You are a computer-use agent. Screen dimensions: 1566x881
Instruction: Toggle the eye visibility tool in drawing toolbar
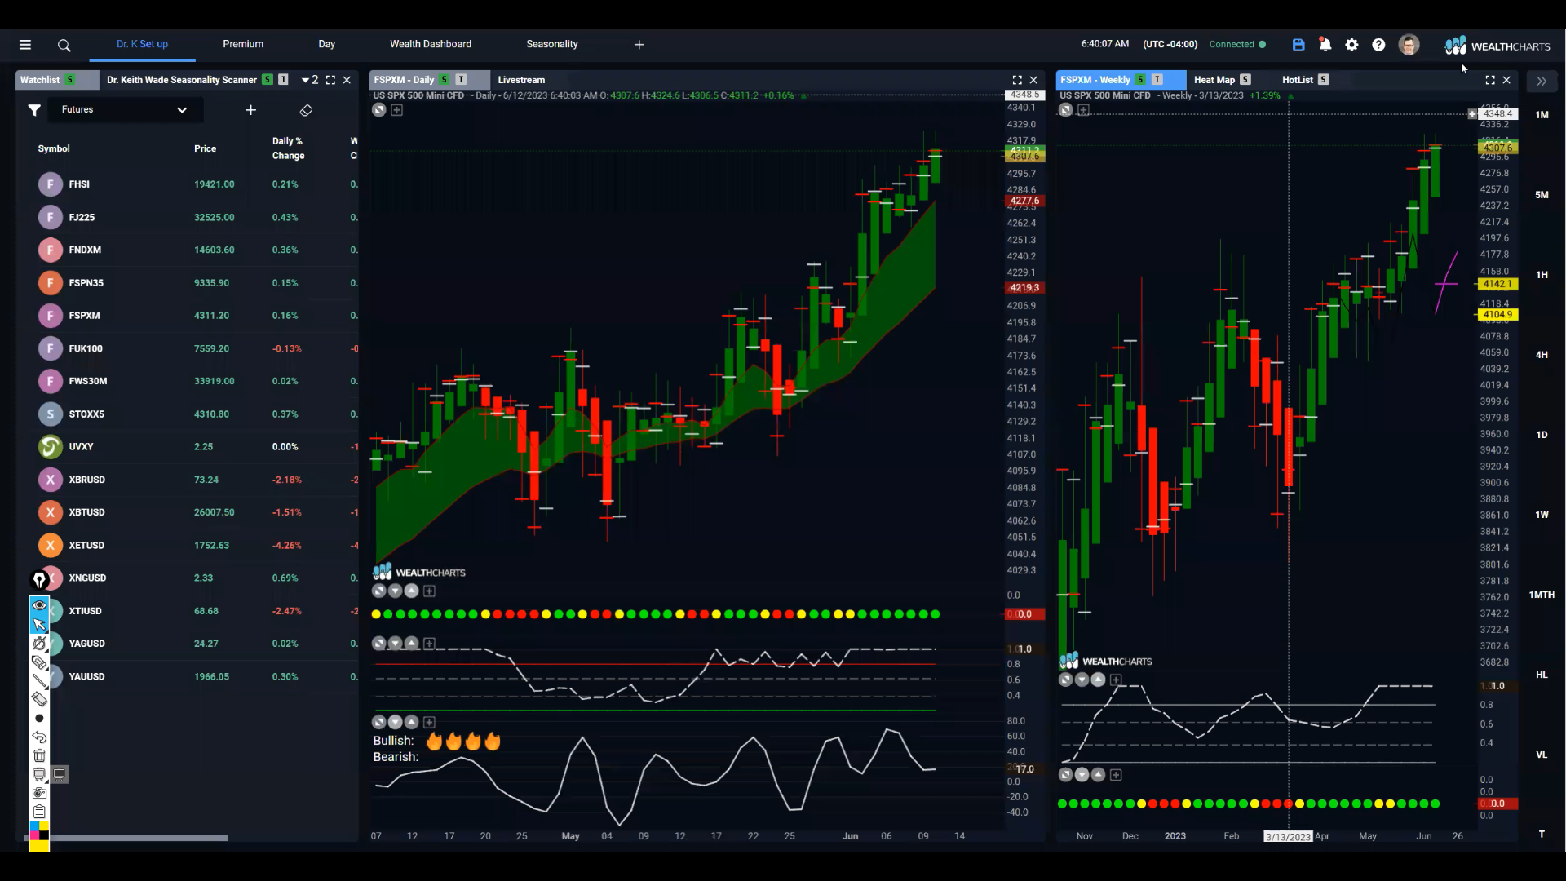point(39,605)
